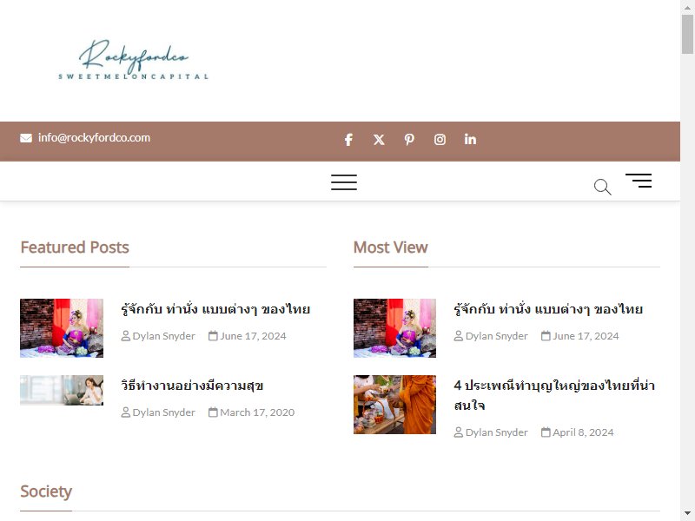The height and width of the screenshot is (521, 695).
Task: Open the X (Twitter) social icon
Action: coord(379,140)
